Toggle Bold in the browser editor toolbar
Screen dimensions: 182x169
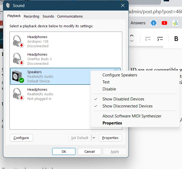[x=176, y=39]
